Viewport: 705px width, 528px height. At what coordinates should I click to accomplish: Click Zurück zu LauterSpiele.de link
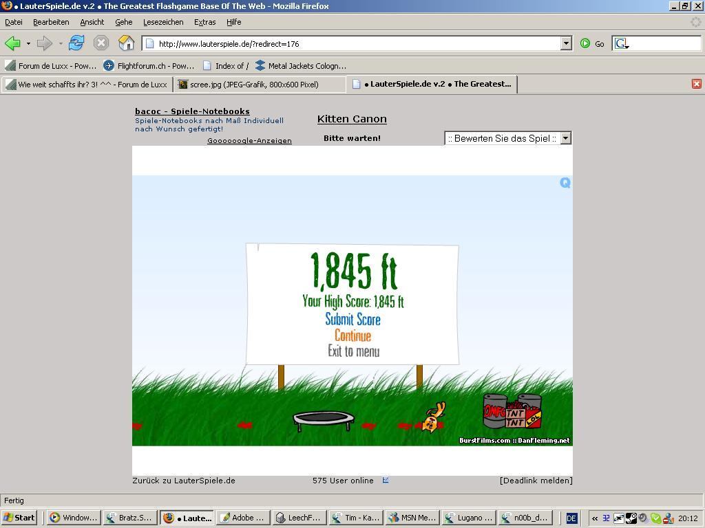coord(183,481)
